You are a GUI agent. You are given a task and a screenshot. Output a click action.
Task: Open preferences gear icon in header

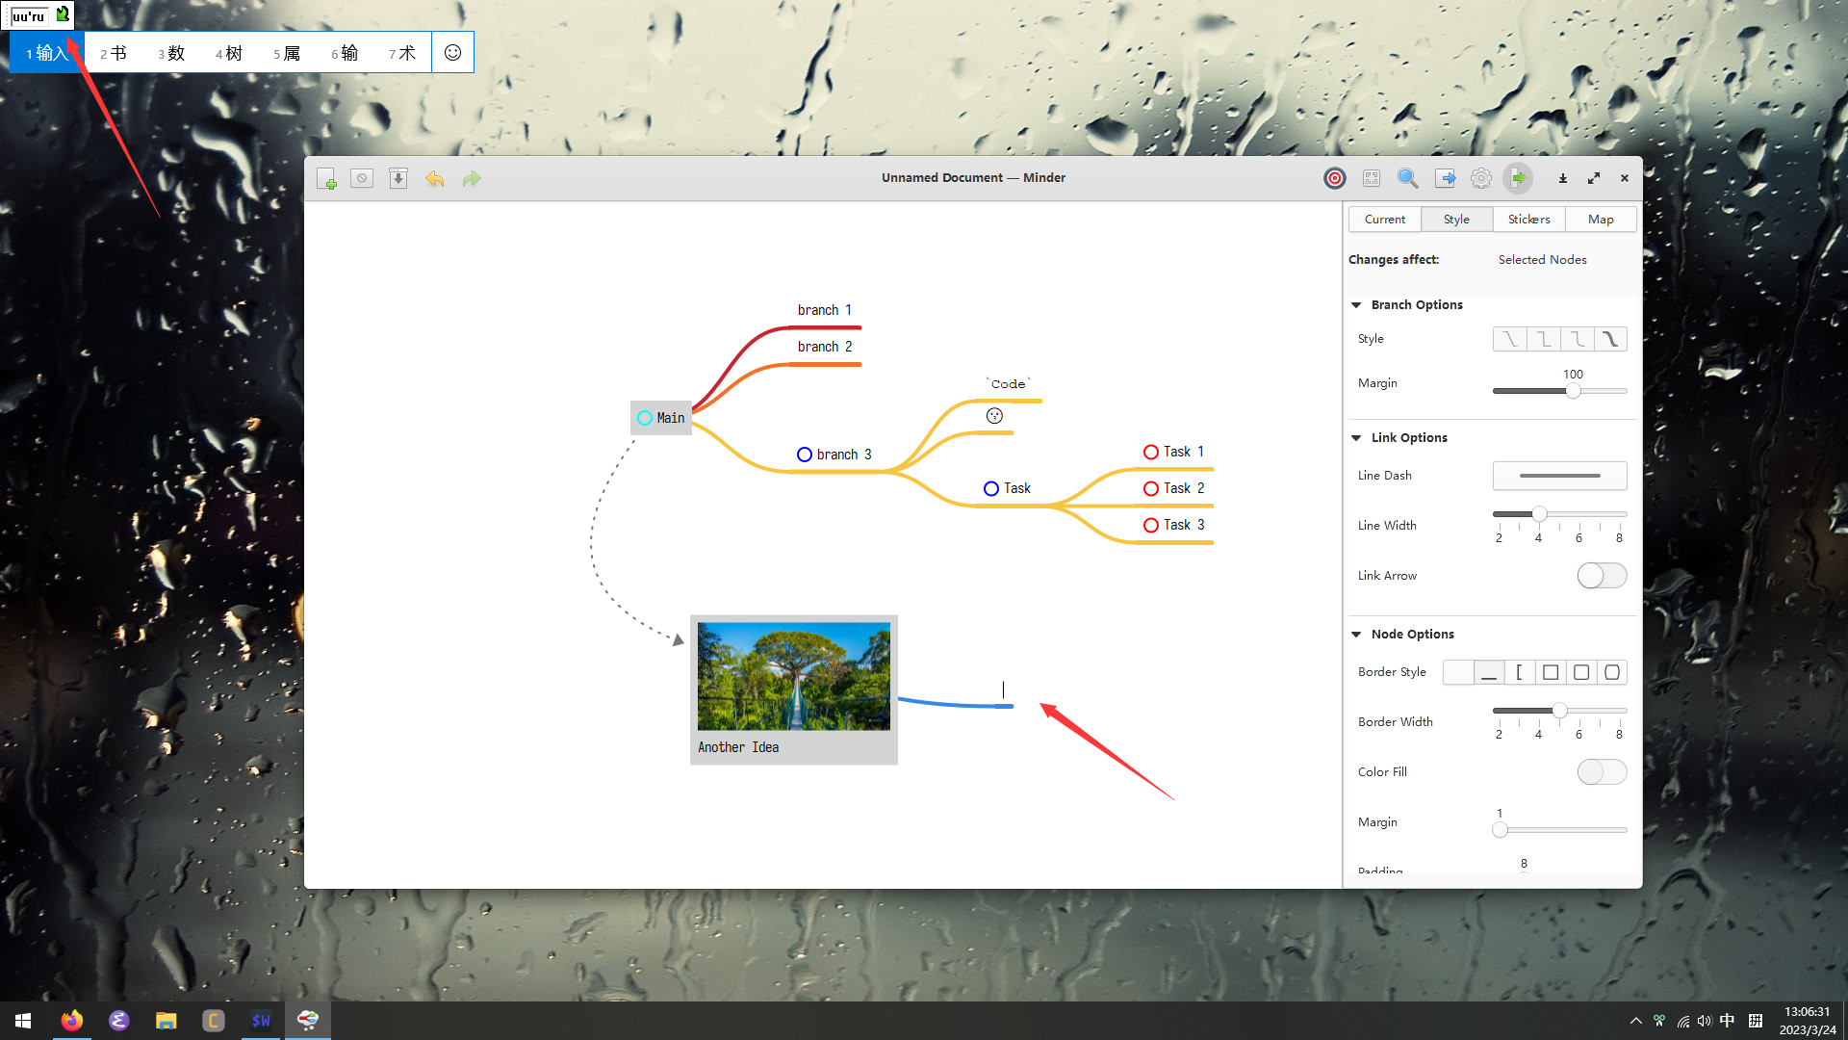1481,178
